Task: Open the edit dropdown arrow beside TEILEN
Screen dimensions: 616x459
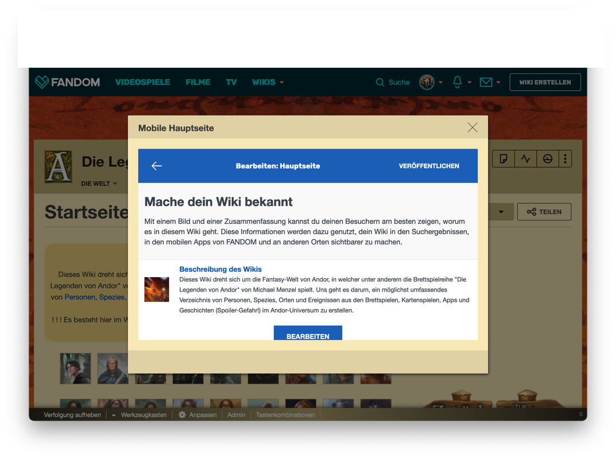Action: point(501,212)
